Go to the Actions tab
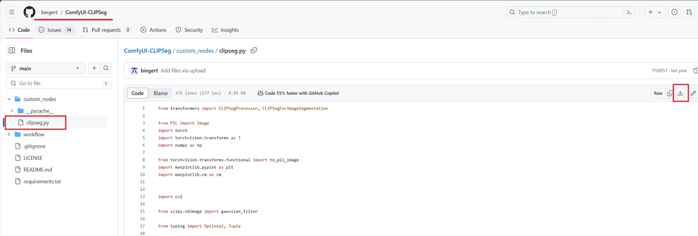This screenshot has width=698, height=236. tap(153, 30)
